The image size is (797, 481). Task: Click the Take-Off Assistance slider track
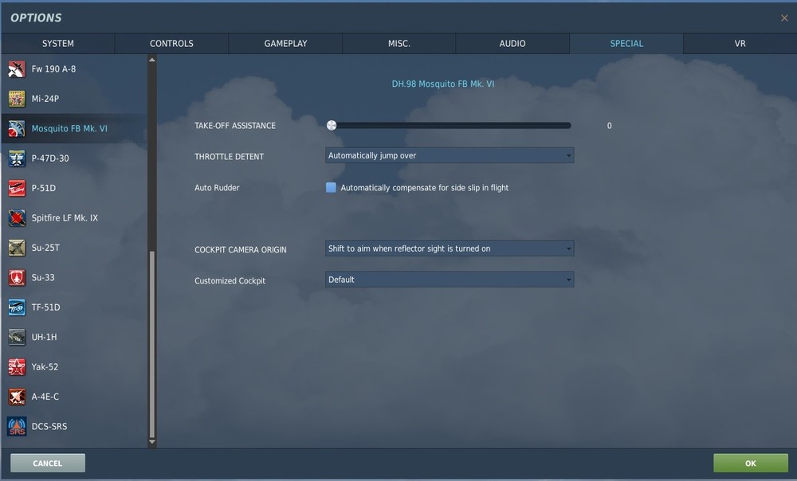450,126
